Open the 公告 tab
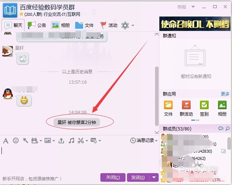232x185 pixels. point(37,26)
